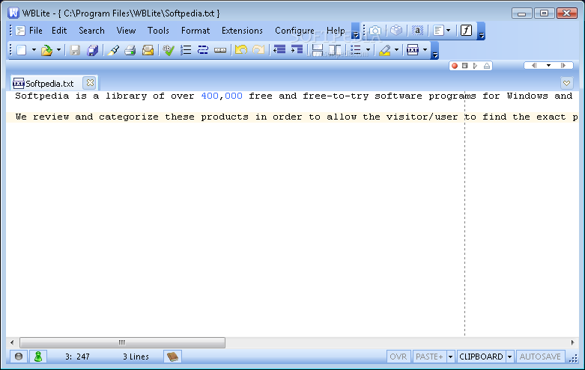Go to previous document arrow
Viewport: 585px width, 370px height.
pos(534,66)
